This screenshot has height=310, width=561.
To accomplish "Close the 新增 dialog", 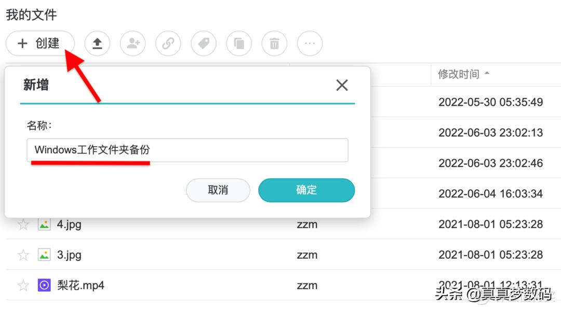I will 342,85.
